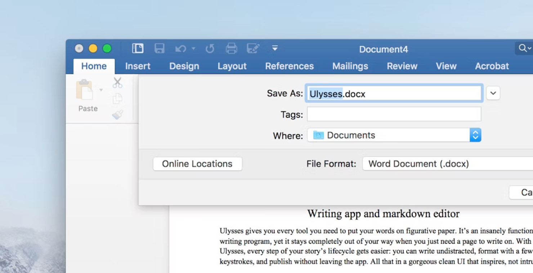Click the edit document pencil icon
This screenshot has height=273, width=533.
253,48
